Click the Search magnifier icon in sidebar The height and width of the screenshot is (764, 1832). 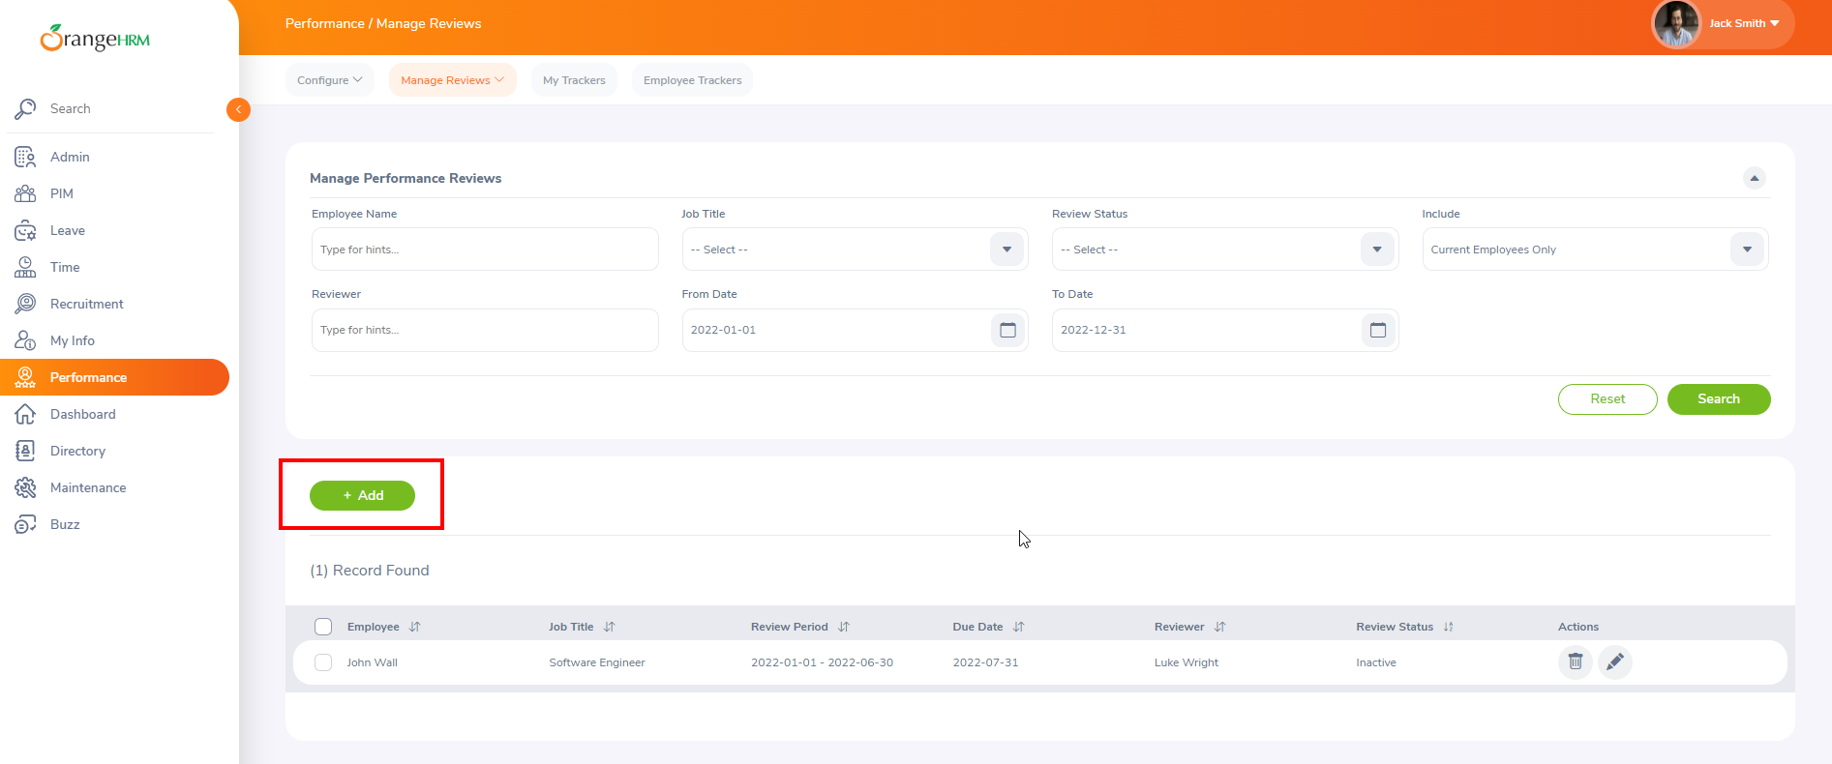point(25,108)
